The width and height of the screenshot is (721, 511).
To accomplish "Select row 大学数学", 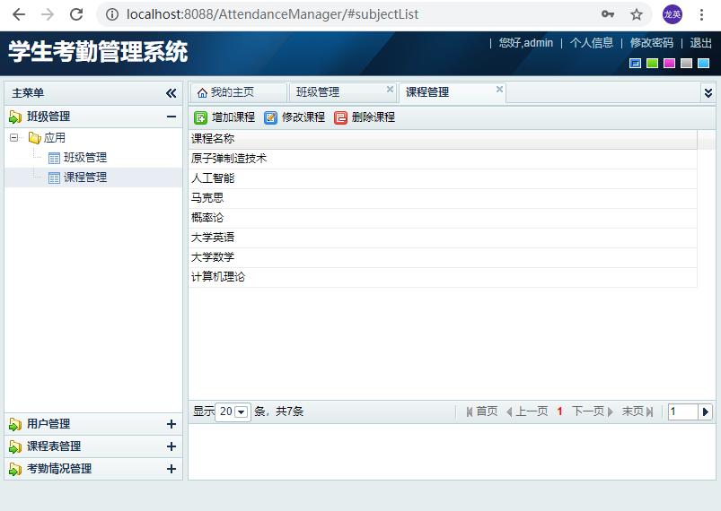I will click(443, 257).
